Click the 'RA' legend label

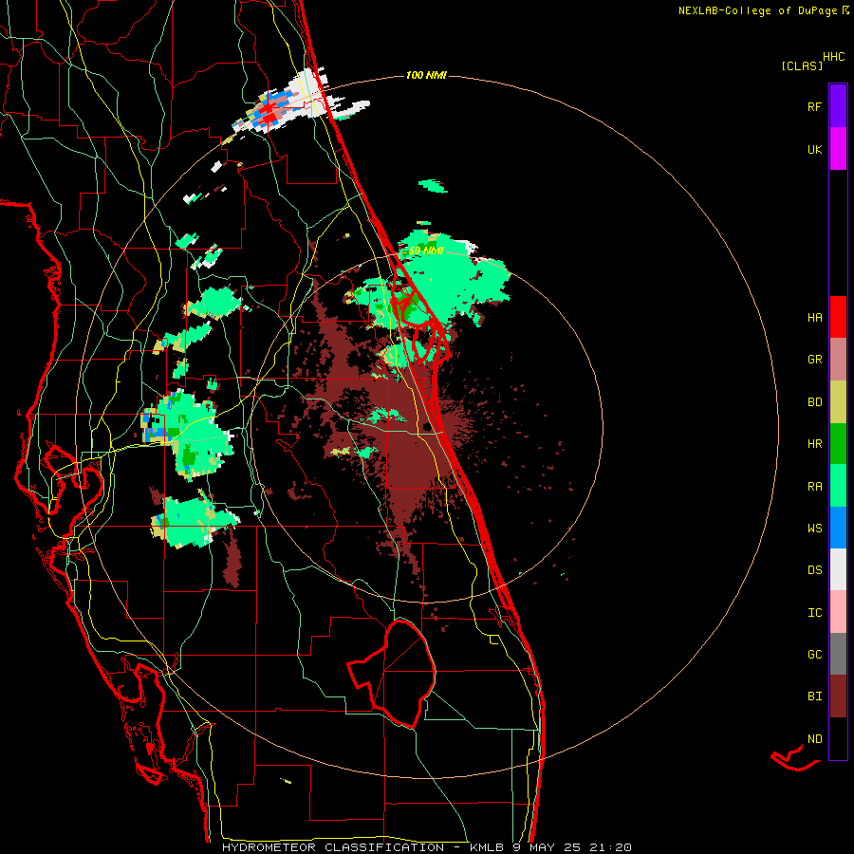tap(814, 487)
